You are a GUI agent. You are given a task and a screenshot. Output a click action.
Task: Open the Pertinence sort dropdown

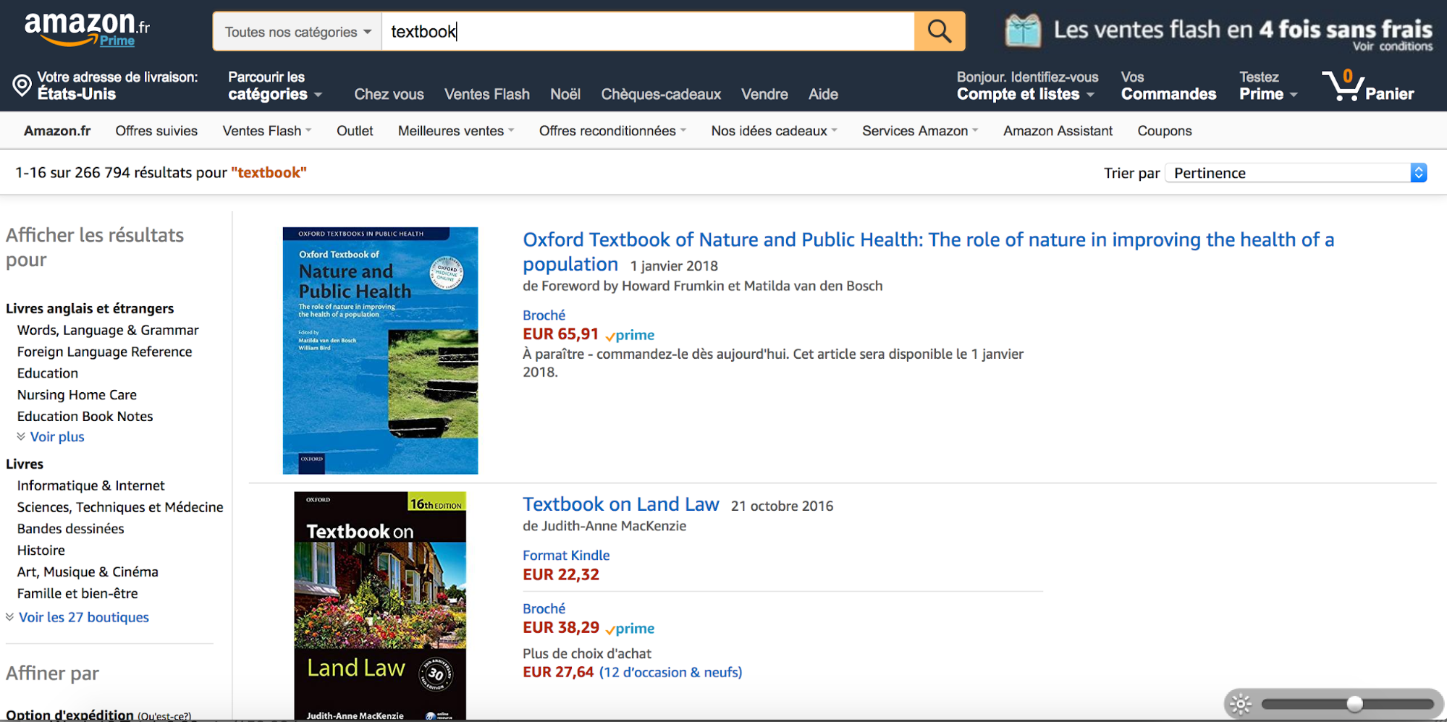pyautogui.click(x=1294, y=172)
